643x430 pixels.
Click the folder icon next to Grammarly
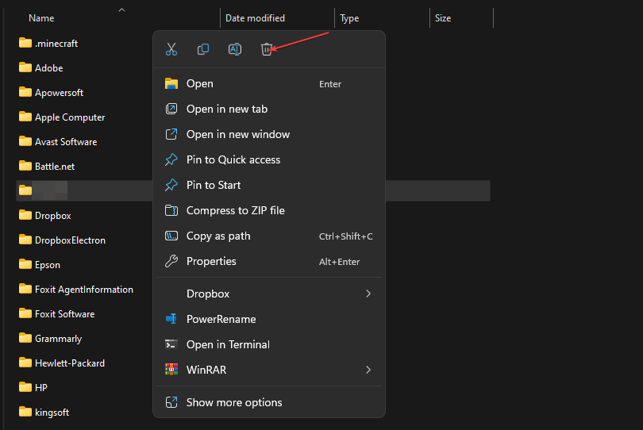pyautogui.click(x=25, y=338)
